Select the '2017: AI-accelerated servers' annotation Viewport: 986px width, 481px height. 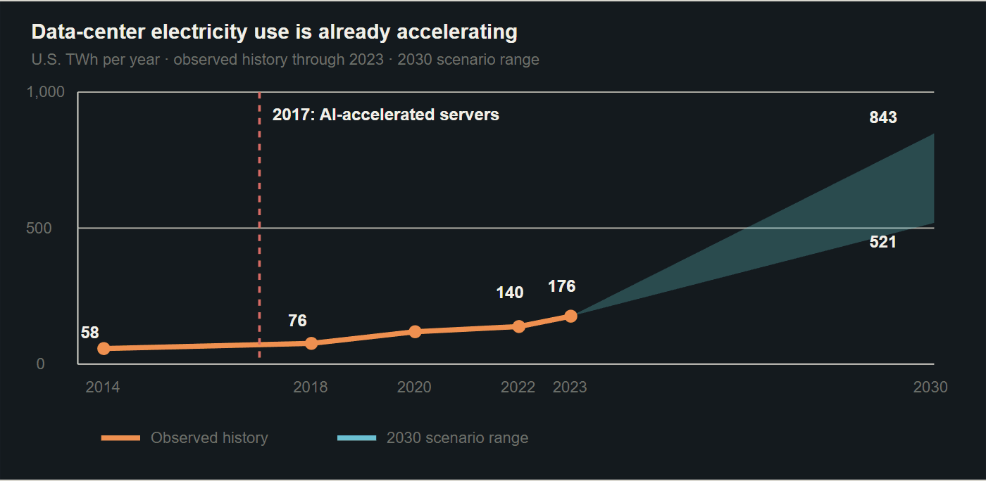coord(386,115)
